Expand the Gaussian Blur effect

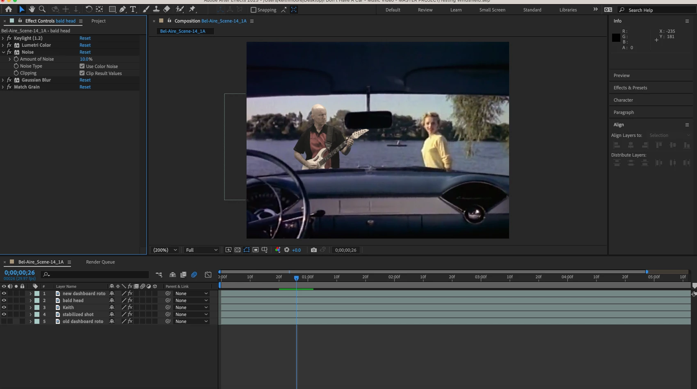coord(3,80)
